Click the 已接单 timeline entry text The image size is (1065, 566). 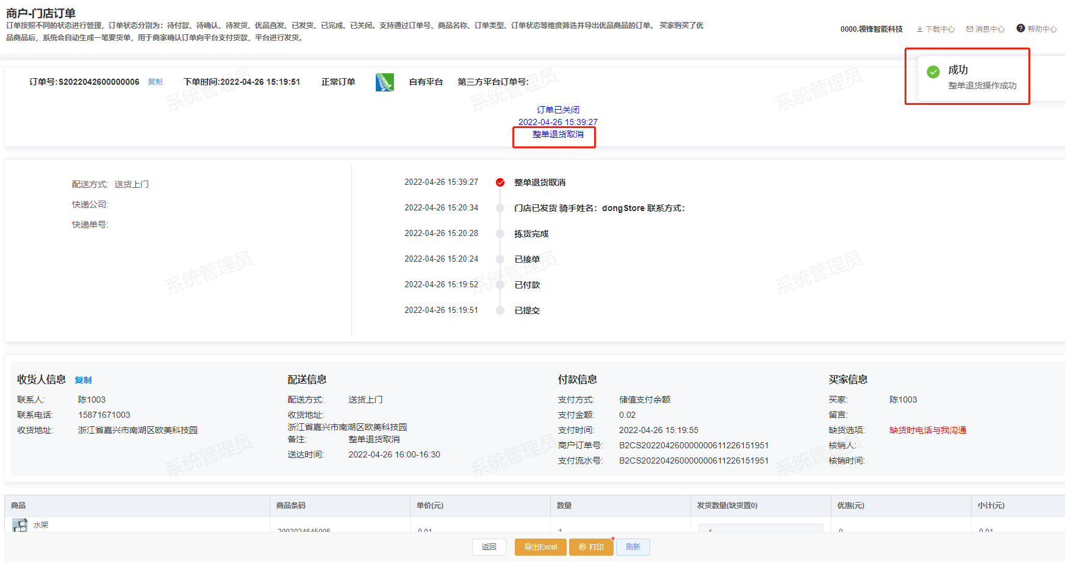click(527, 259)
